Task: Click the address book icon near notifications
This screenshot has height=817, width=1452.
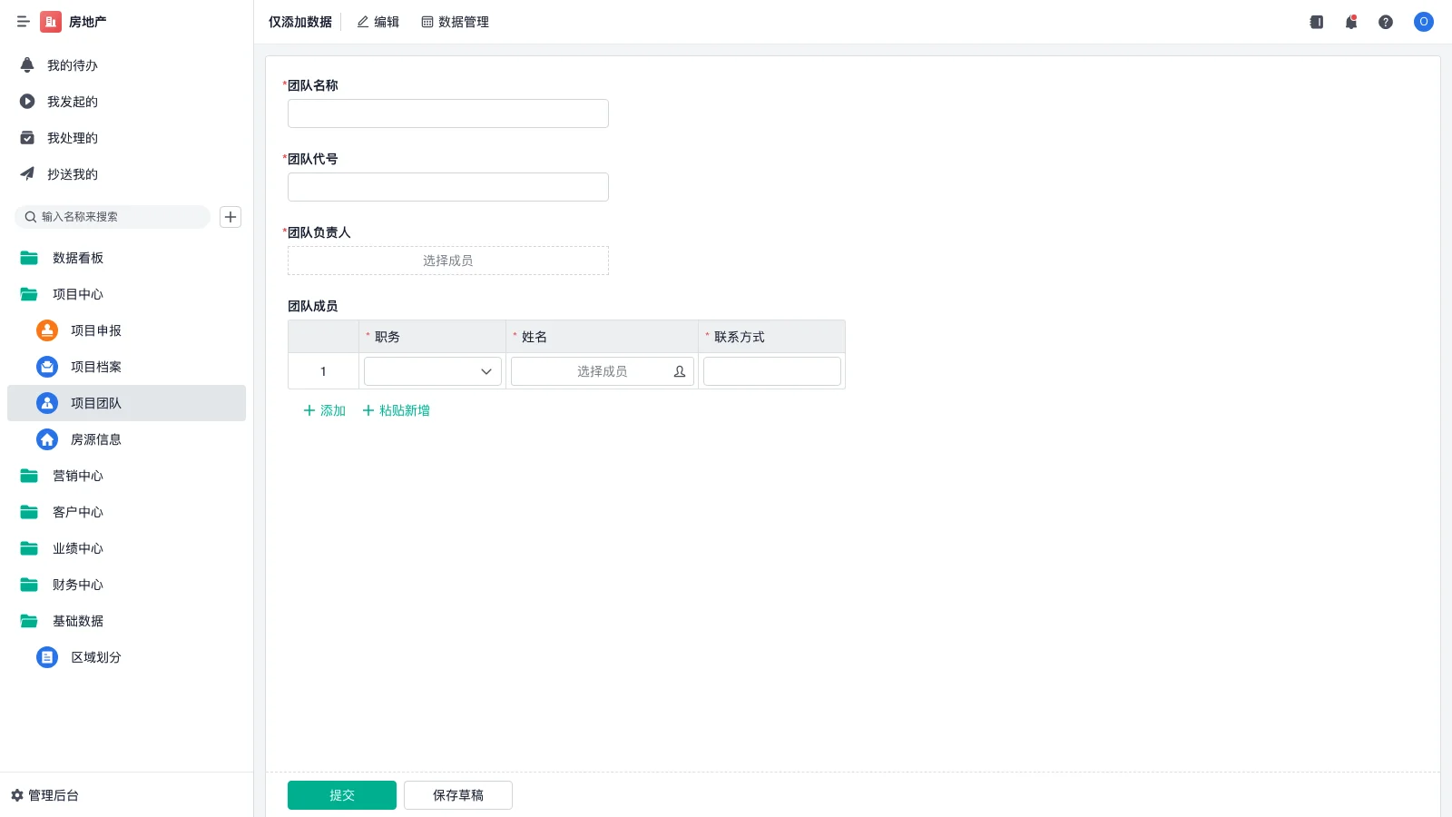Action: click(1315, 22)
